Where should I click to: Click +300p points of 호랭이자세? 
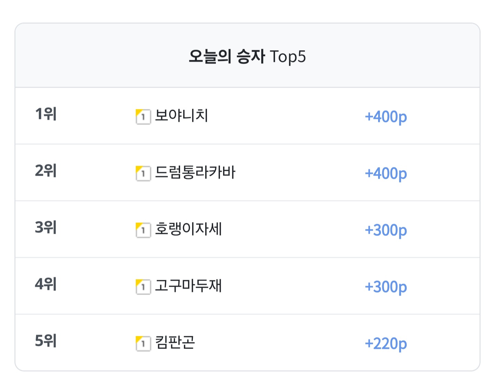386,230
